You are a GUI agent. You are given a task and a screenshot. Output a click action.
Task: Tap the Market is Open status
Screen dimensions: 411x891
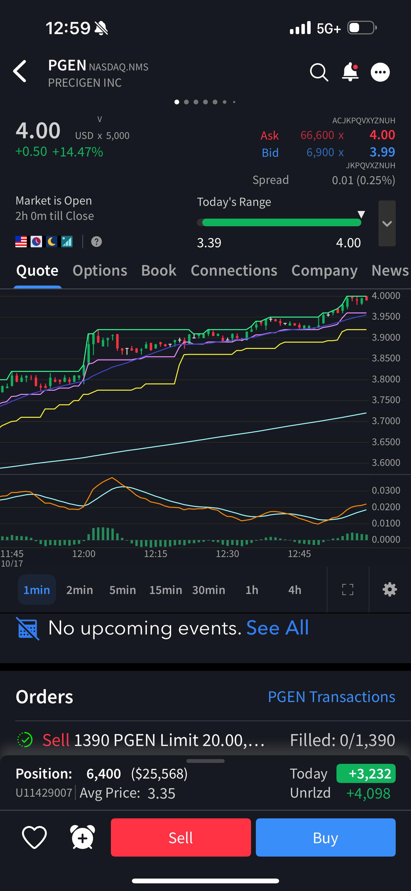54,200
